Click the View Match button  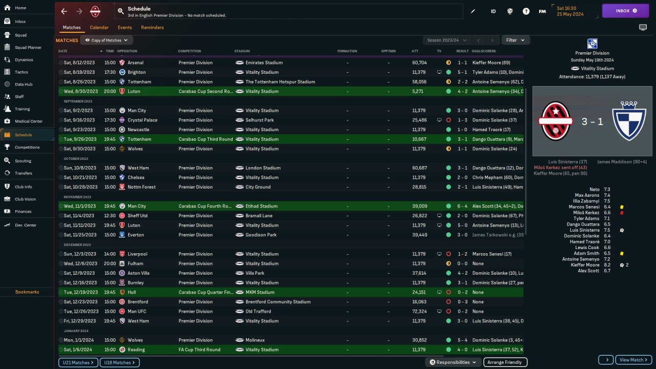click(x=633, y=360)
